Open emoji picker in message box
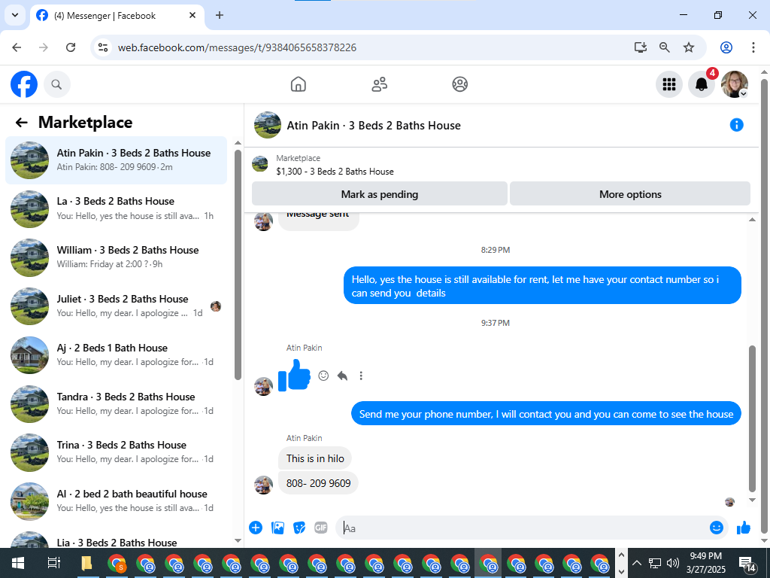 point(717,528)
